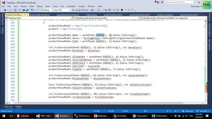This screenshot has width=212, height=119.
Task: Open the Output panel tab
Action: pos(18,106)
